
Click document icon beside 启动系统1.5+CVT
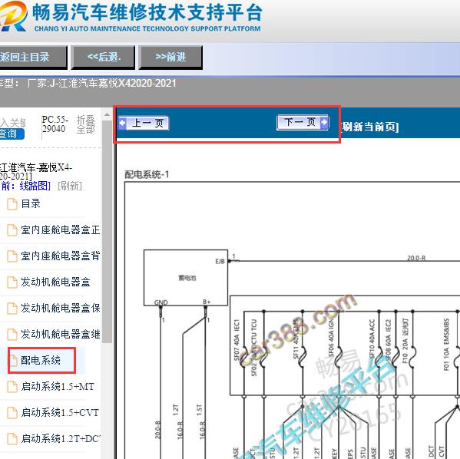coord(12,413)
